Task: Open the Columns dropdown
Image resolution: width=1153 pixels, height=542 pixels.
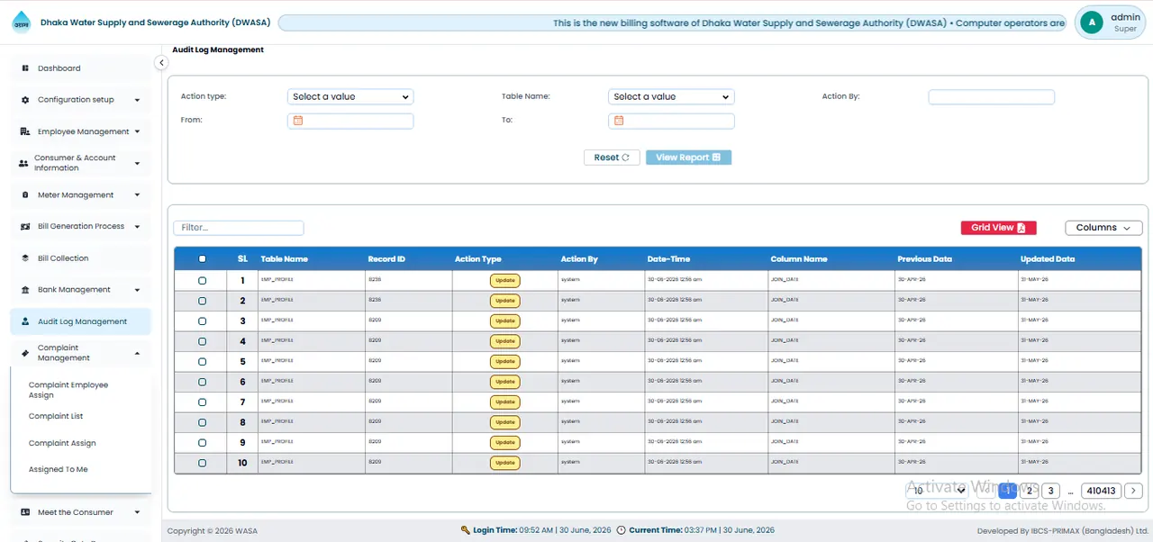Action: point(1103,228)
